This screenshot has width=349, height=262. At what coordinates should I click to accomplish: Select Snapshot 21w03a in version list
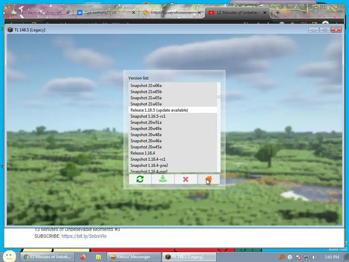pos(172,104)
